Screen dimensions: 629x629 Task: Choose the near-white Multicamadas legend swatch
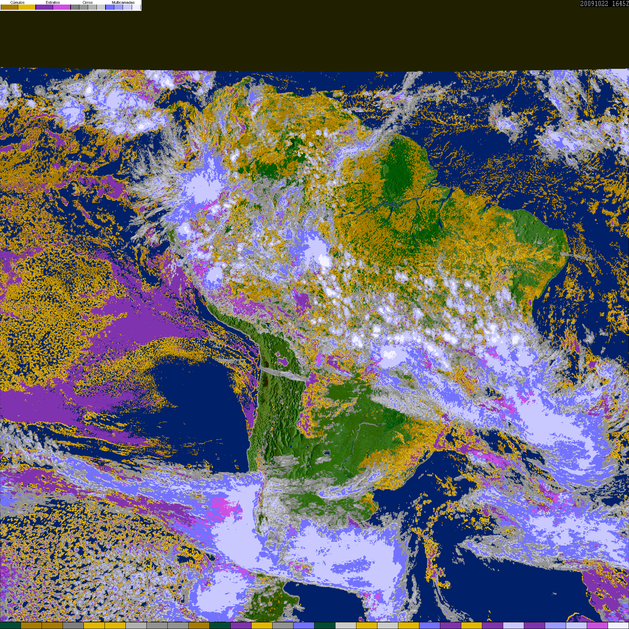coord(136,7)
